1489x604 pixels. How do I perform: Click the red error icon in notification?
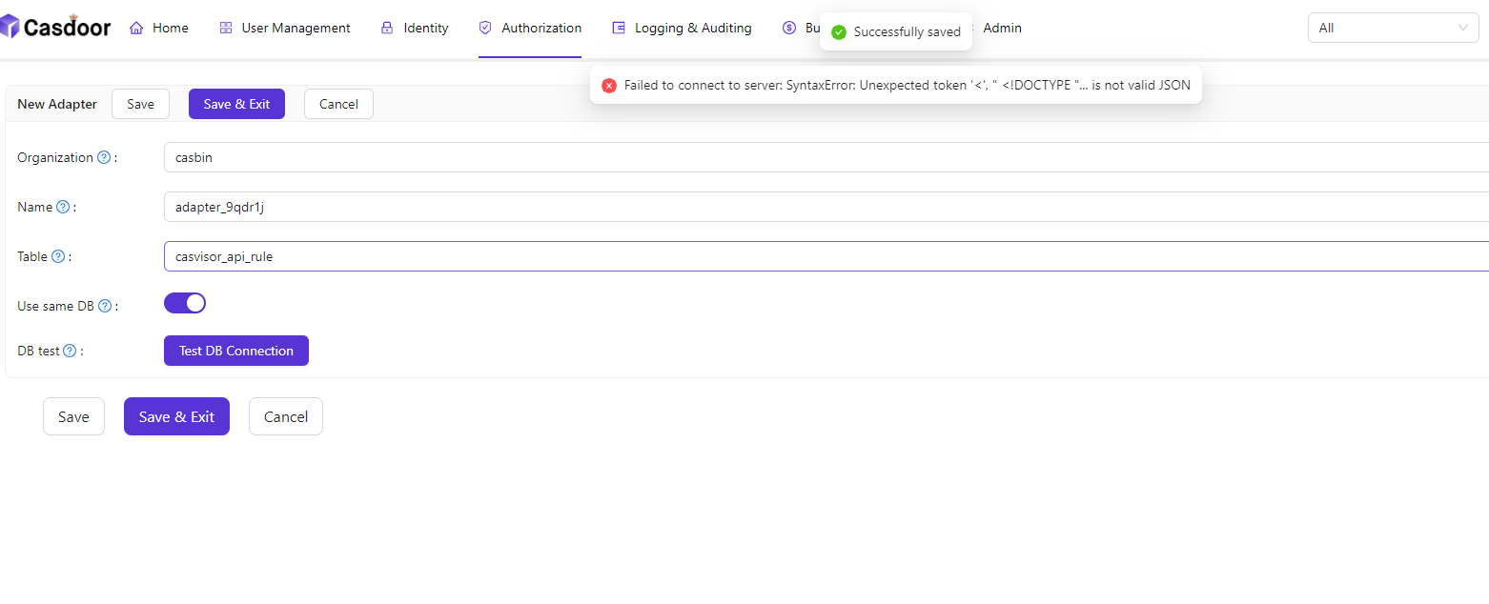pos(609,86)
